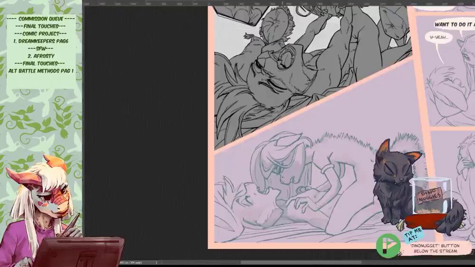This screenshot has width=475, height=267.
Task: Click '2. AFROSTY' in commission queue
Action: pos(41,56)
